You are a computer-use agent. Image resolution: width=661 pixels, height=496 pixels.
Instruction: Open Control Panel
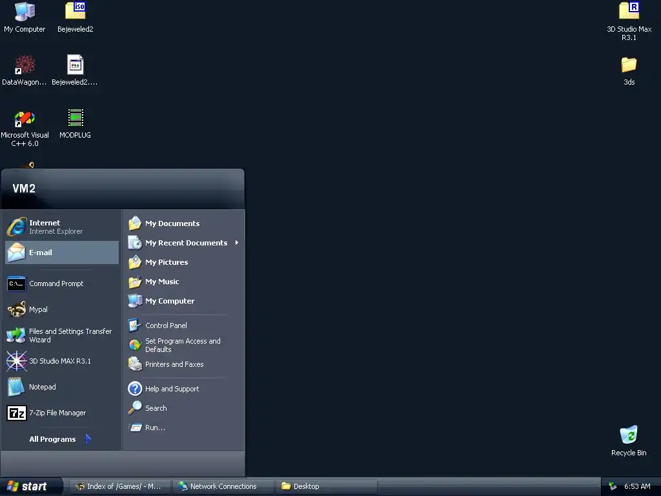pos(183,325)
